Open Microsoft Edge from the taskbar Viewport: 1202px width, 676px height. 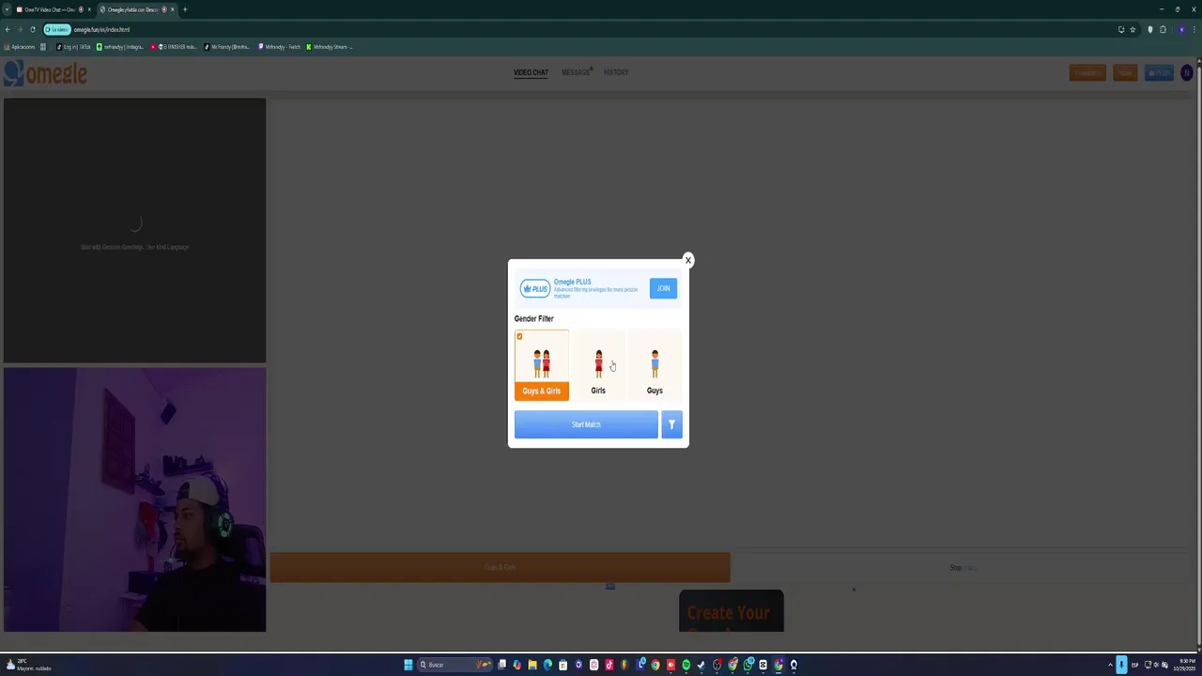[547, 665]
